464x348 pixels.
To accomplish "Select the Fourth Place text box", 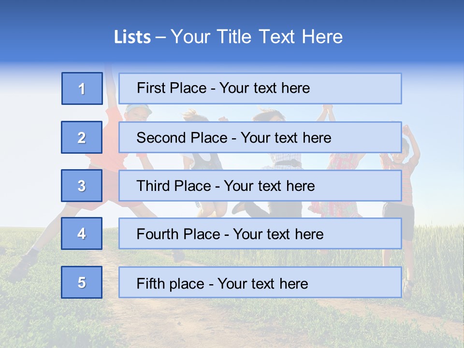I will click(x=260, y=233).
